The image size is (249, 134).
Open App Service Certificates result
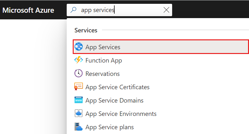tap(117, 87)
